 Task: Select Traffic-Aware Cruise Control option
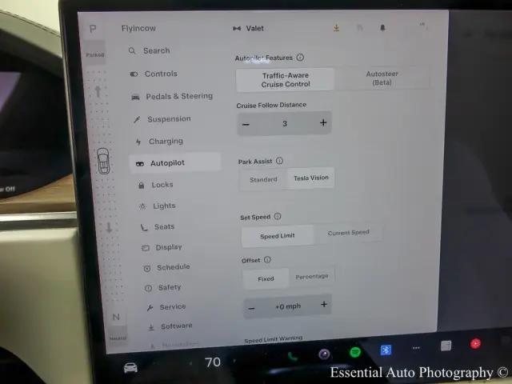point(285,80)
